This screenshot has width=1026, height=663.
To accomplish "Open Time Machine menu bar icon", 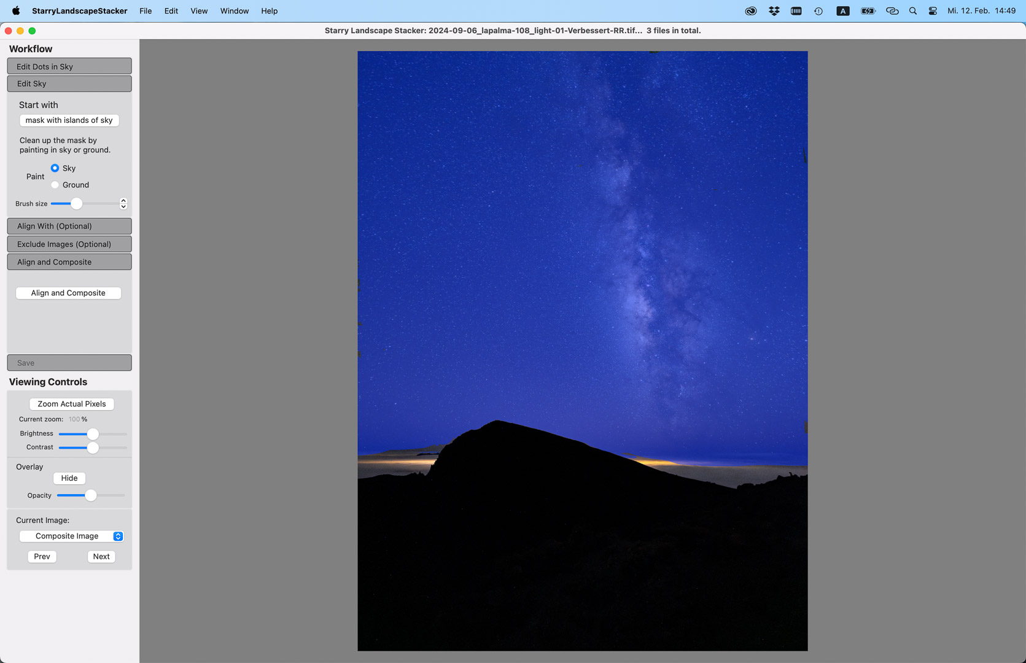I will tap(818, 11).
